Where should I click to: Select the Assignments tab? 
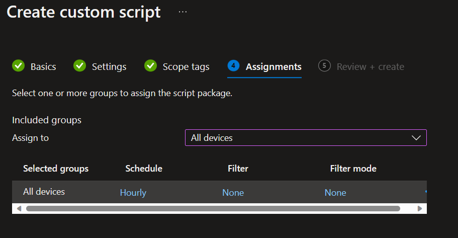(273, 67)
